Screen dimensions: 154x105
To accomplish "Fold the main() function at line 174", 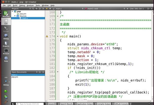I will [58, 36].
